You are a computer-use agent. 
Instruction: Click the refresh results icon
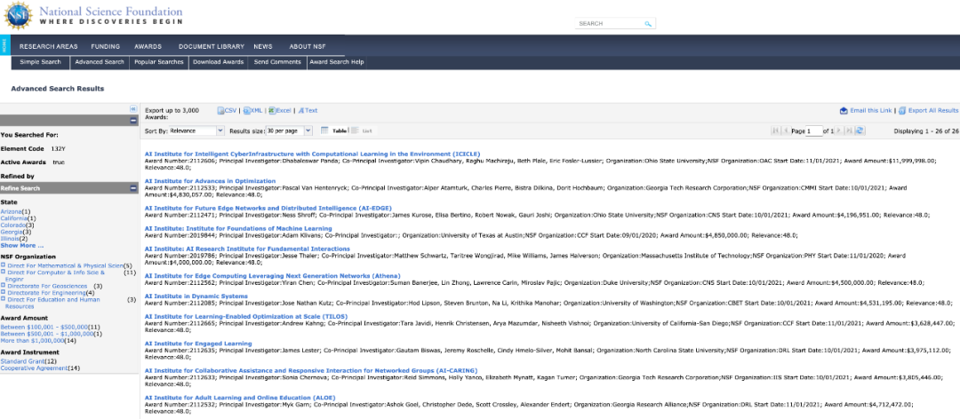coord(860,130)
